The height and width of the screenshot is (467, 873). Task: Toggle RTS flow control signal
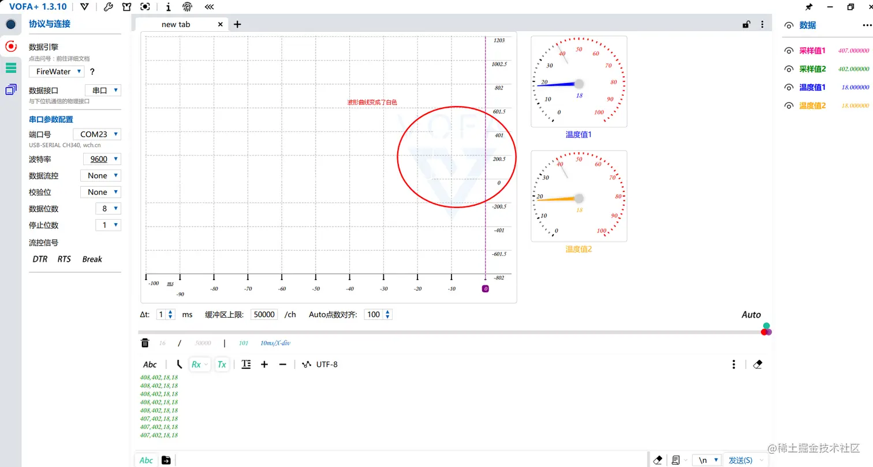tap(64, 259)
